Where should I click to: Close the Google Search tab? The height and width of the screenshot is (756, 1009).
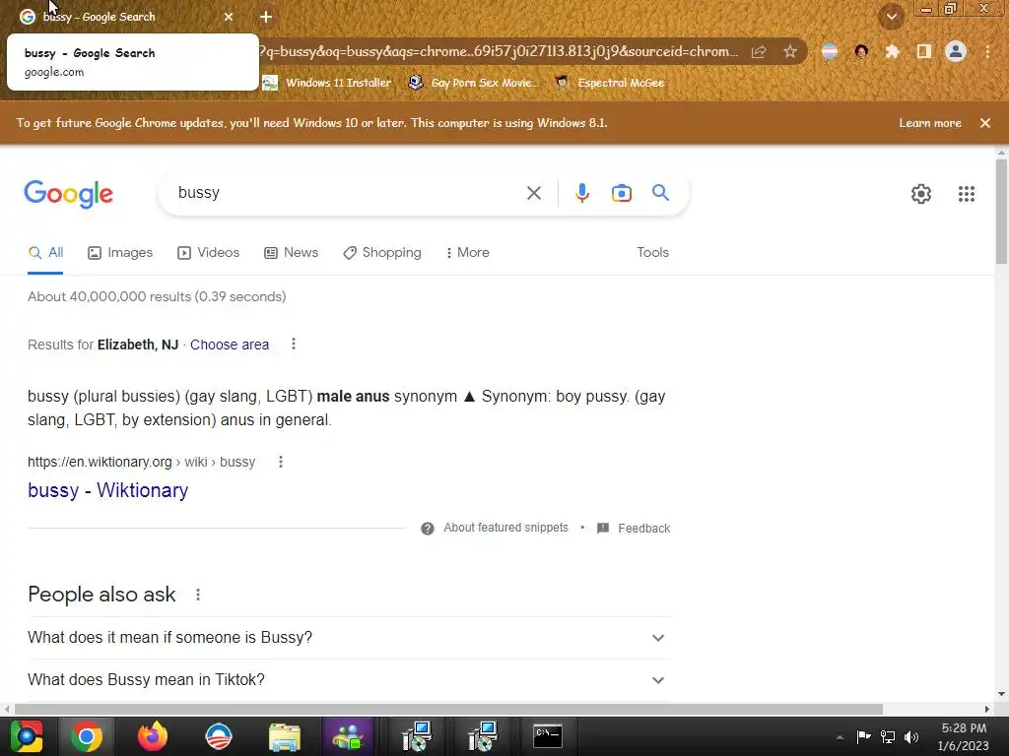point(229,17)
